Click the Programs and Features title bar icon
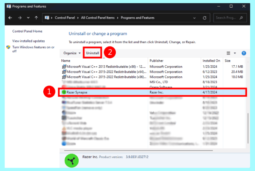This screenshot has height=171, width=255. click(9, 6)
